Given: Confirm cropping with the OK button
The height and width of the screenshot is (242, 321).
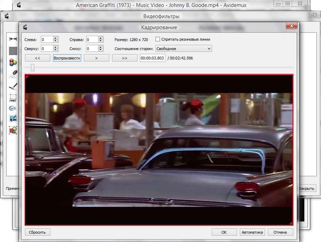Looking at the screenshot, I should coord(224,232).
